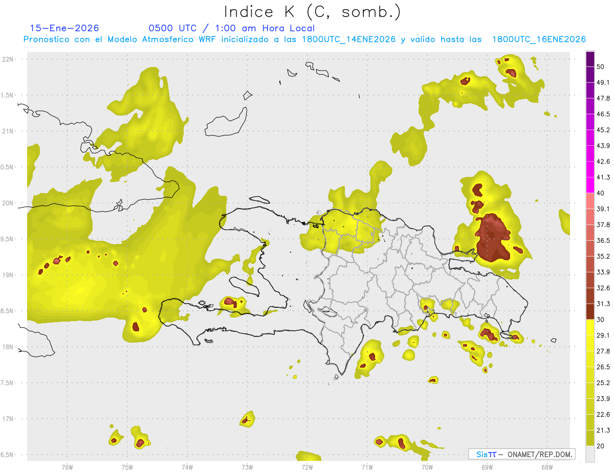Click the '73W' longitude label

tap(247, 467)
